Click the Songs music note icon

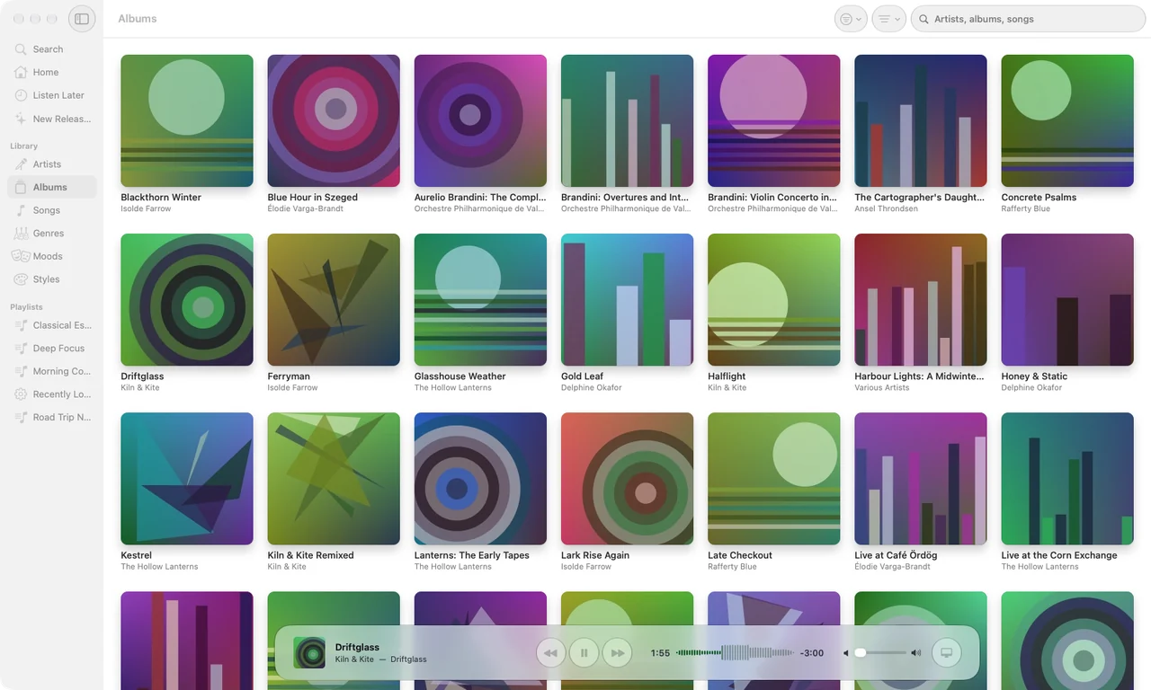pyautogui.click(x=21, y=210)
